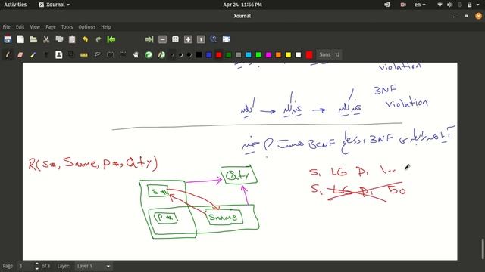Viewport: 485px width, 272px height.
Task: Select the Highlighter tool
Action: click(33, 55)
